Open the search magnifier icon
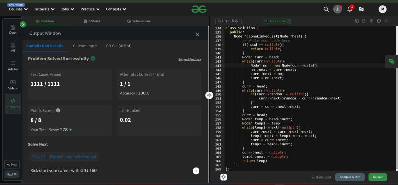The height and width of the screenshot is (185, 398). tap(326, 9)
